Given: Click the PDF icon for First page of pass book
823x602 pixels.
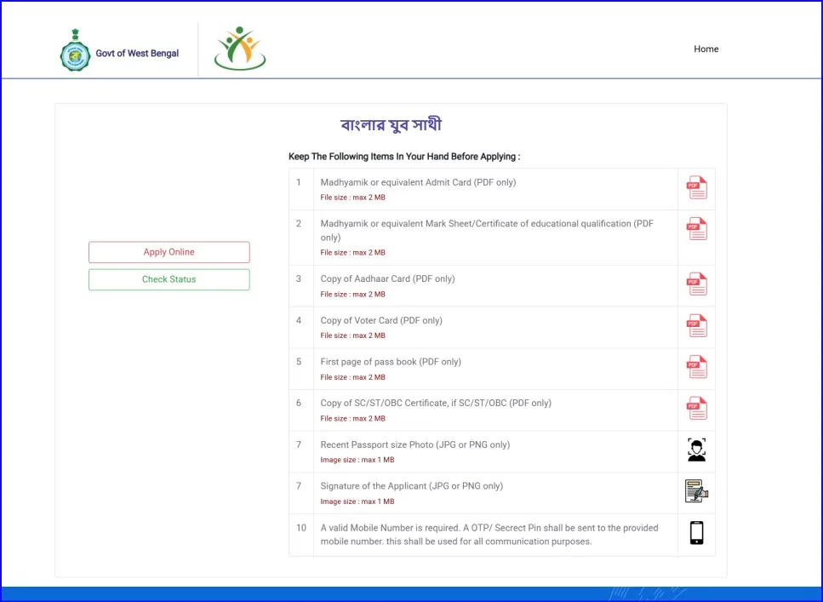Looking at the screenshot, I should coord(696,367).
